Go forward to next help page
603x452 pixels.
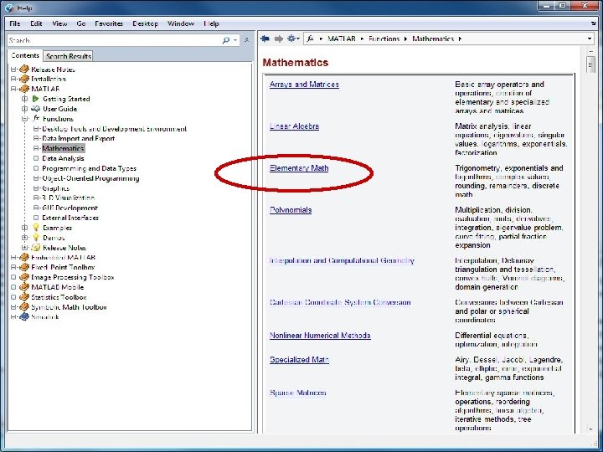278,39
